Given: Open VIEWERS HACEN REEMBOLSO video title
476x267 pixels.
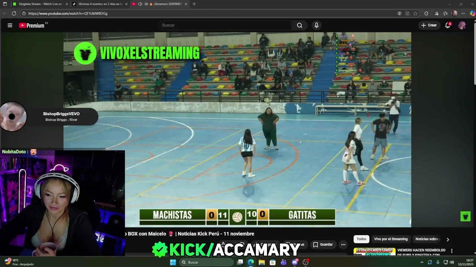Looking at the screenshot, I should click(x=421, y=252).
